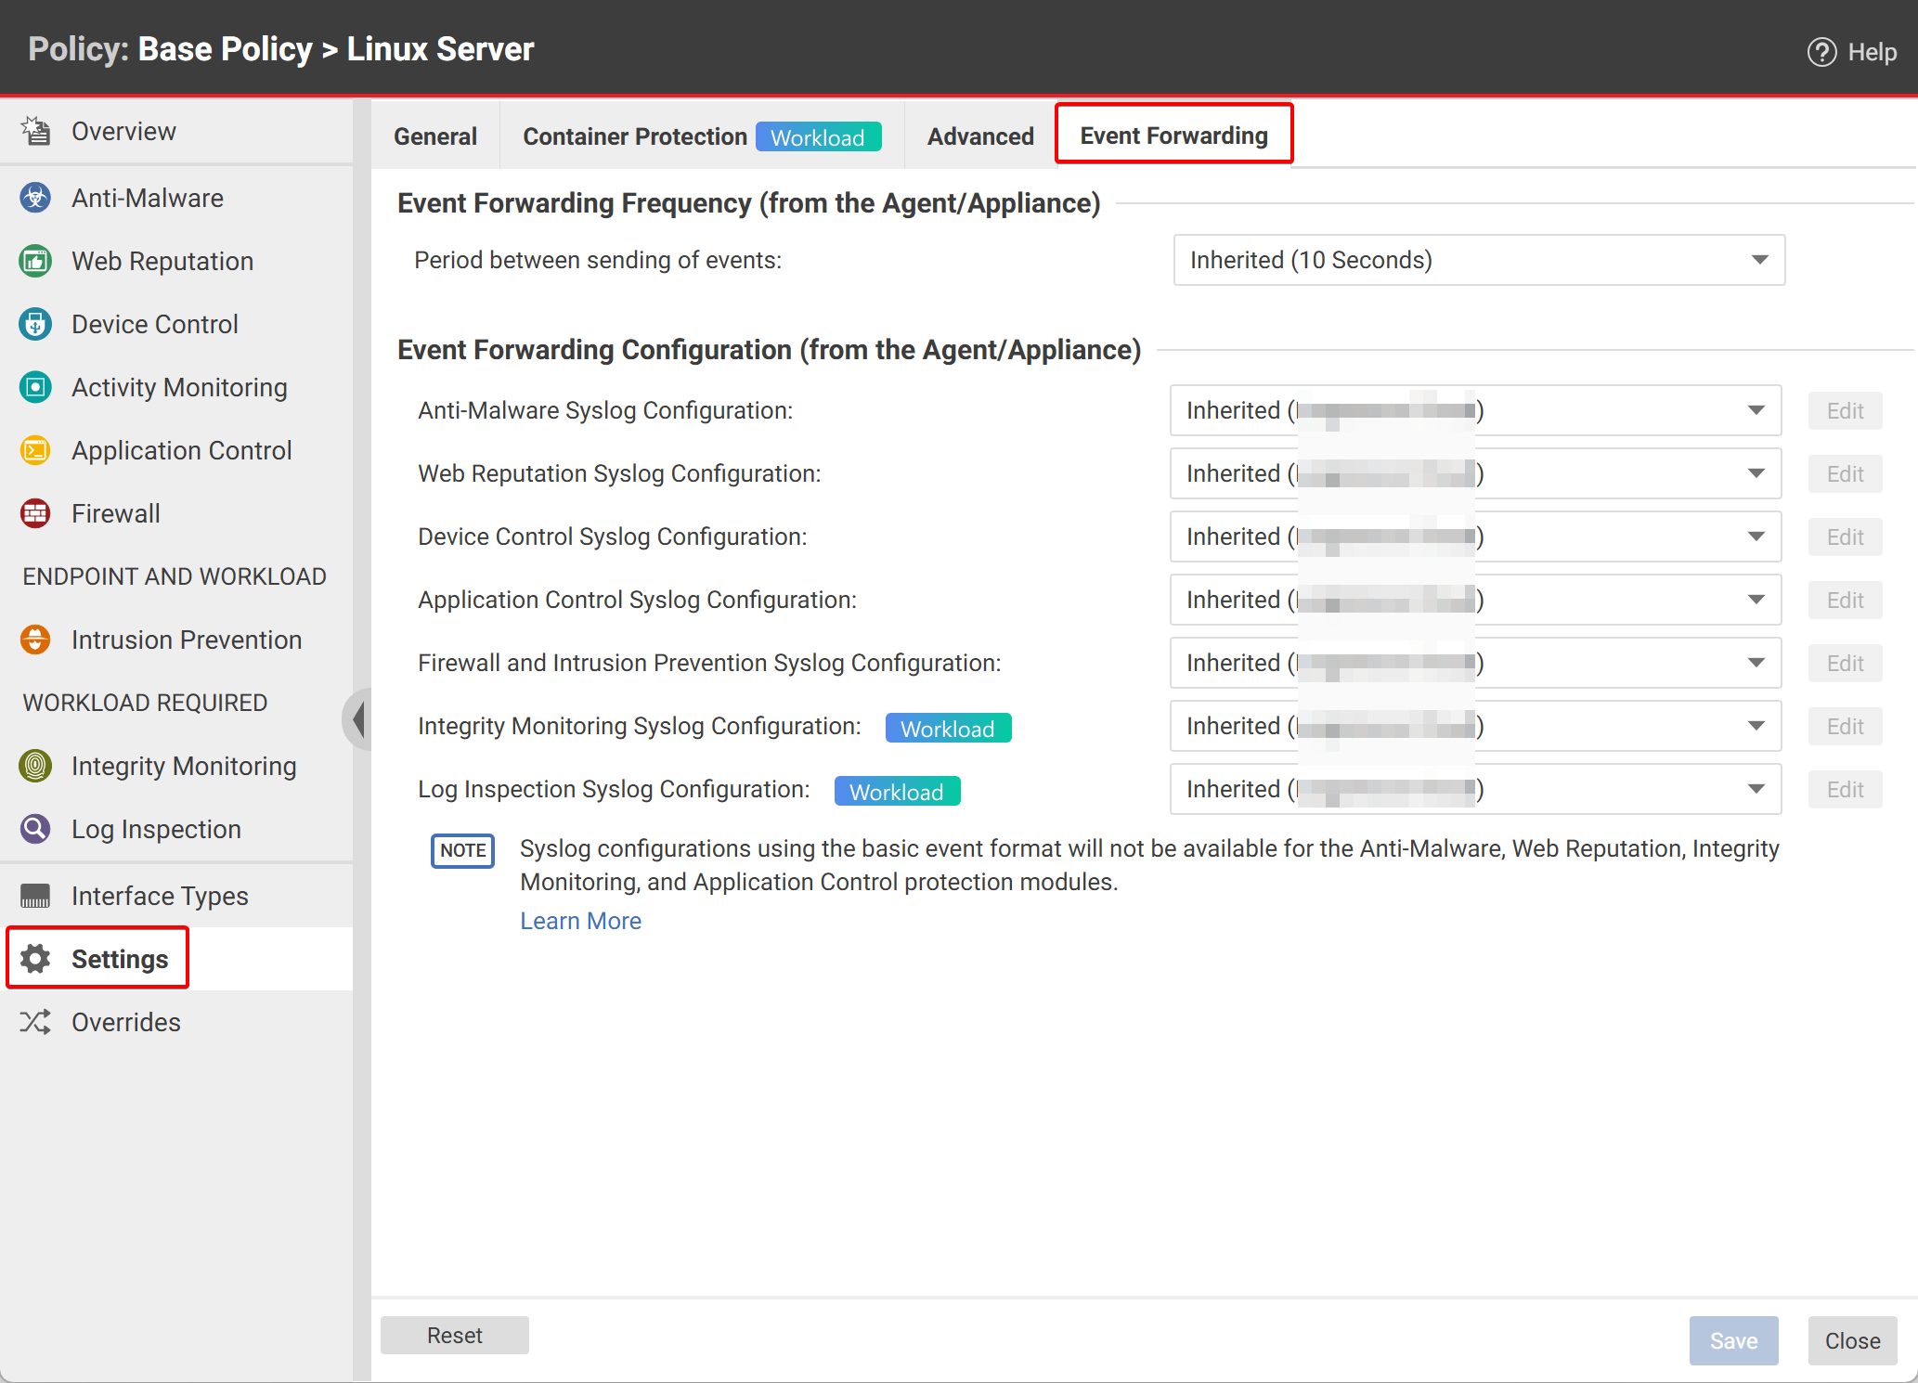Screen dimensions: 1918x1383
Task: Expand Anti-Malware Syslog Configuration dropdown
Action: [1758, 411]
